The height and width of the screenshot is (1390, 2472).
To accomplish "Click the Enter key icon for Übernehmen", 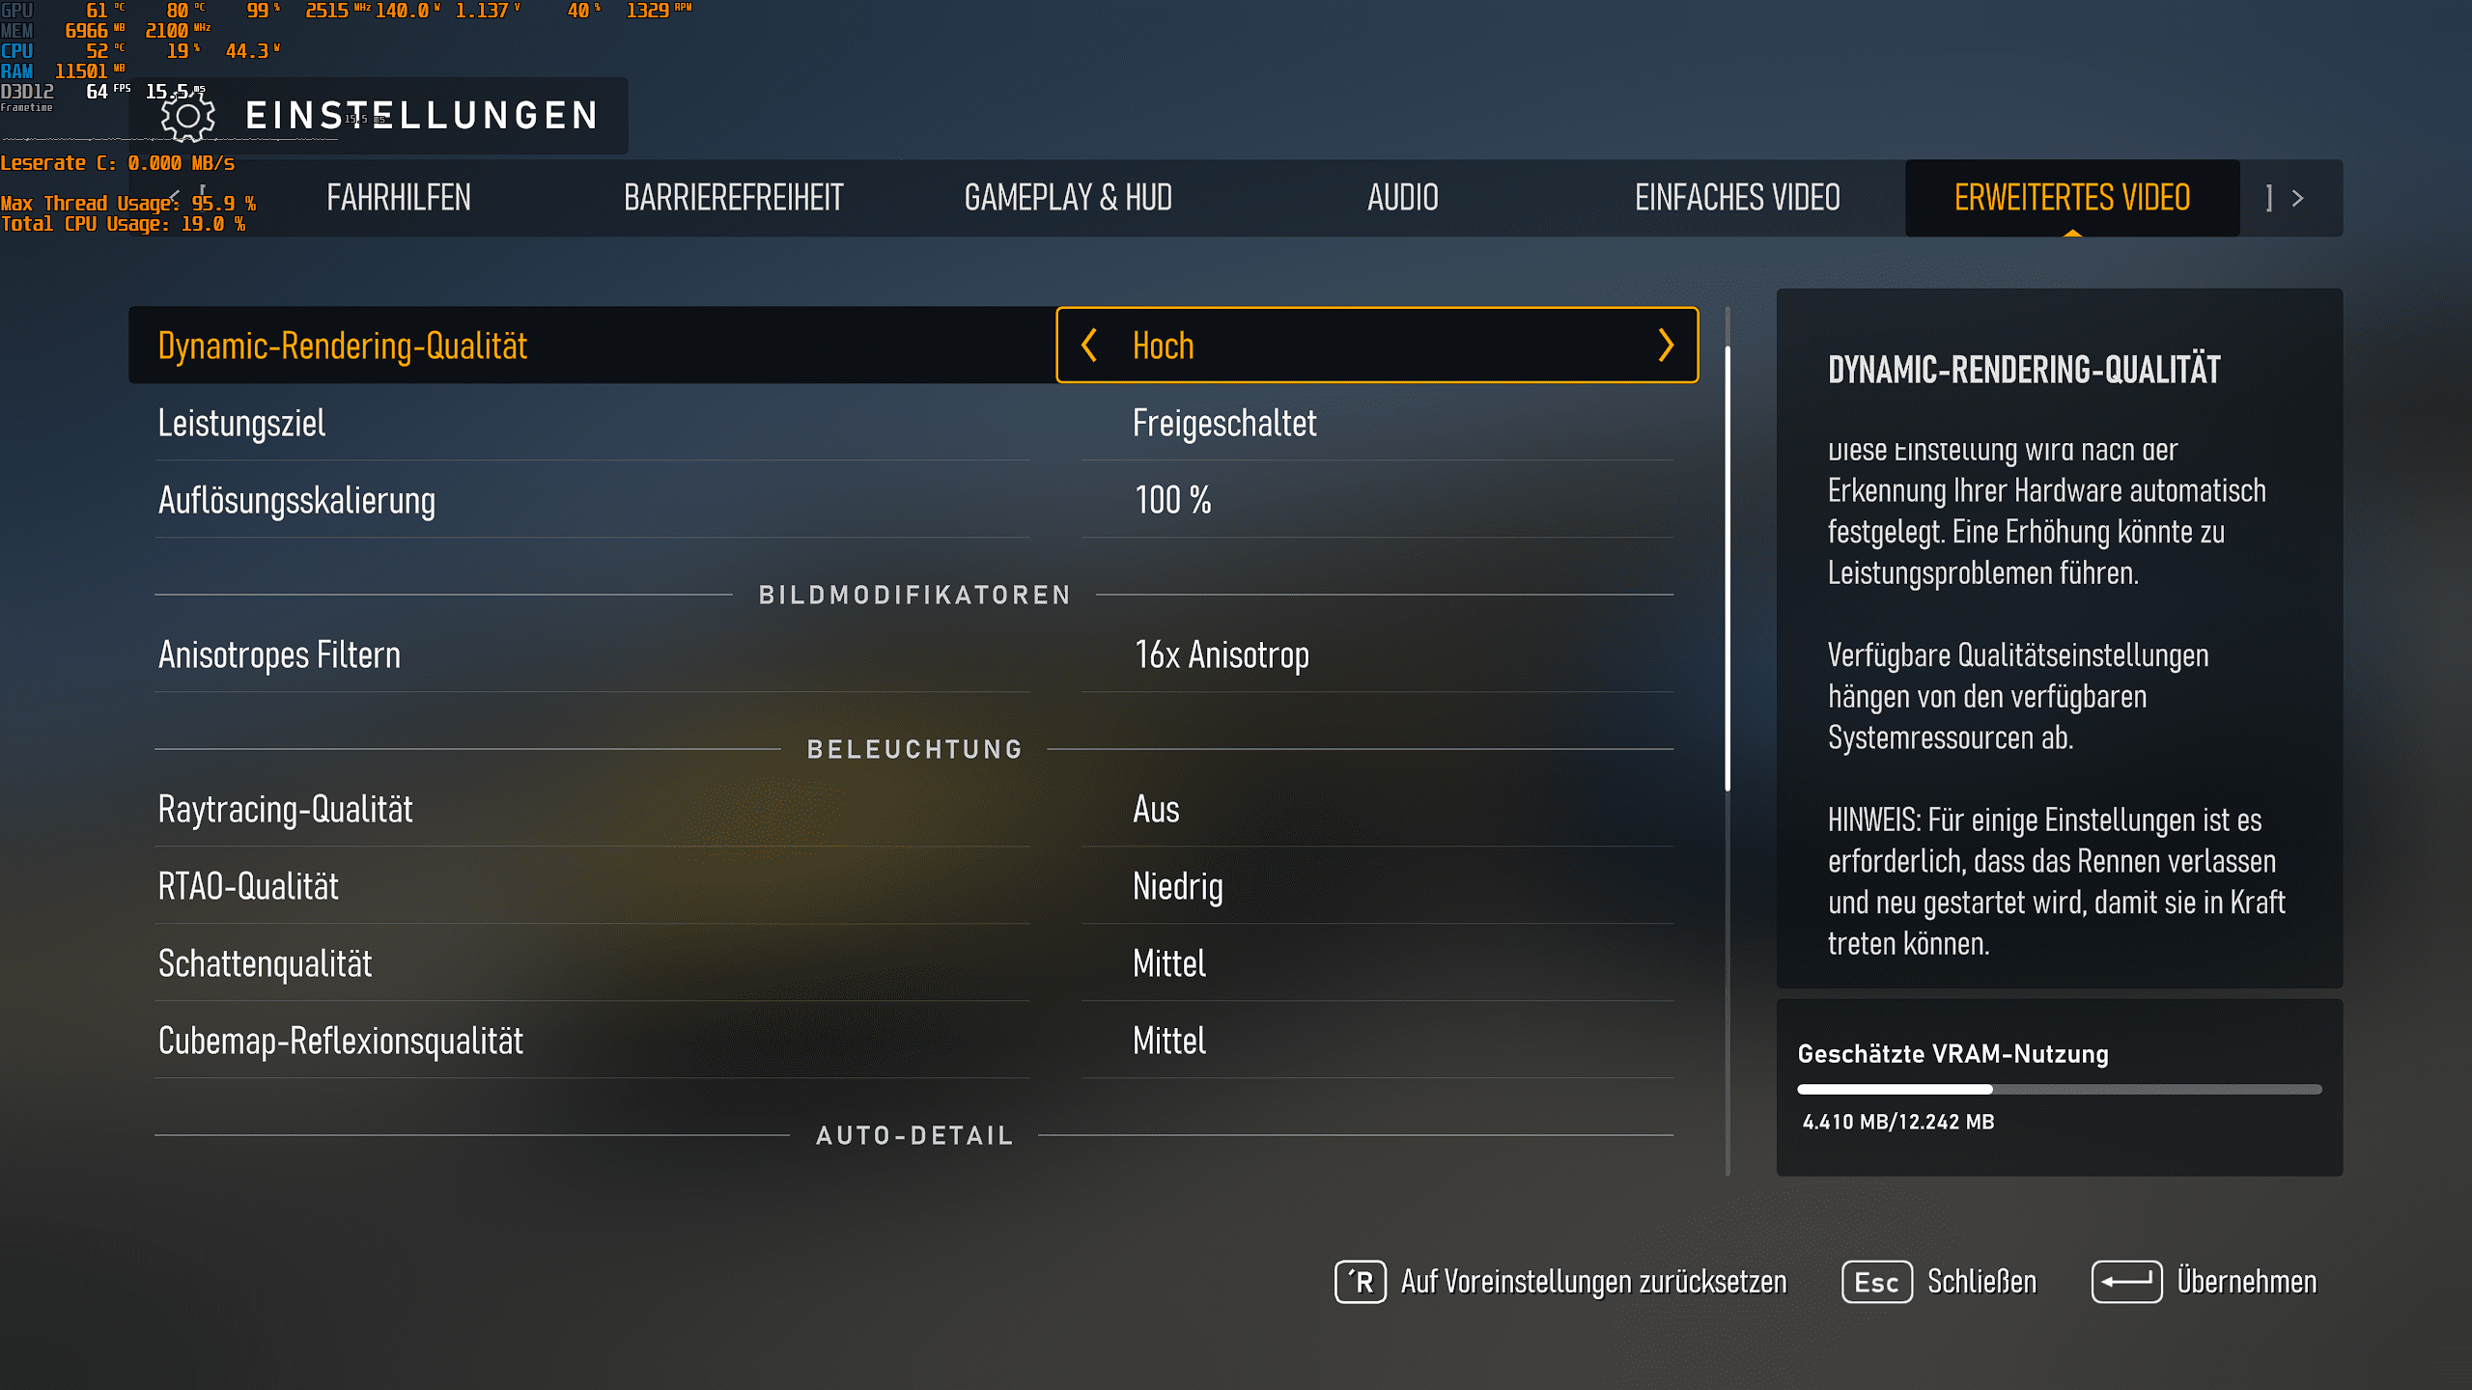I will click(2126, 1282).
